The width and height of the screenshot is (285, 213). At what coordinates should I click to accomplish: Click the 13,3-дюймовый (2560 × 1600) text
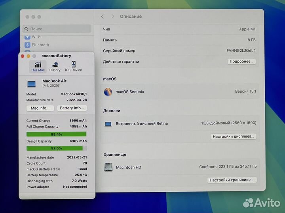[229, 123]
